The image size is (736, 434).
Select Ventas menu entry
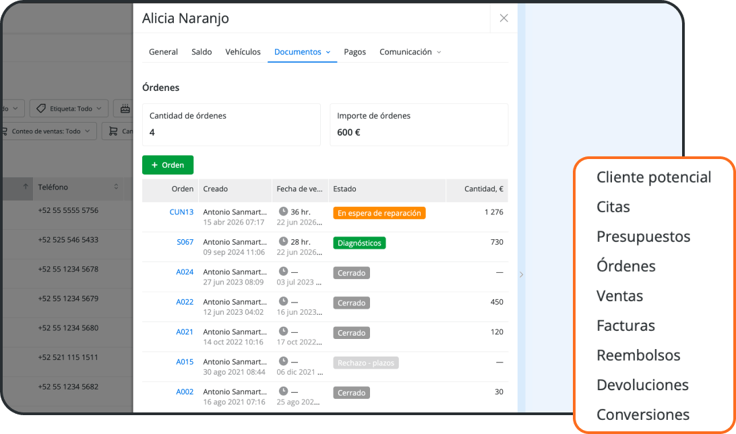click(619, 296)
